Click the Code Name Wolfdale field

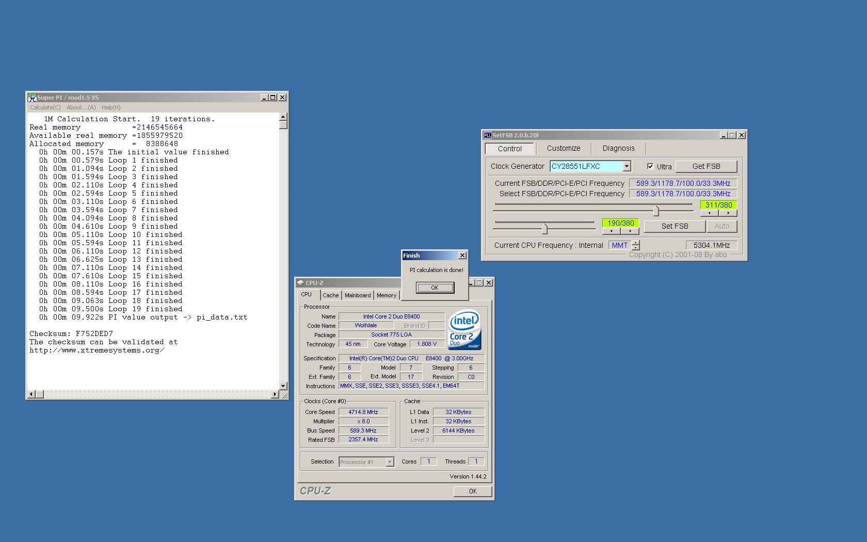(x=366, y=325)
